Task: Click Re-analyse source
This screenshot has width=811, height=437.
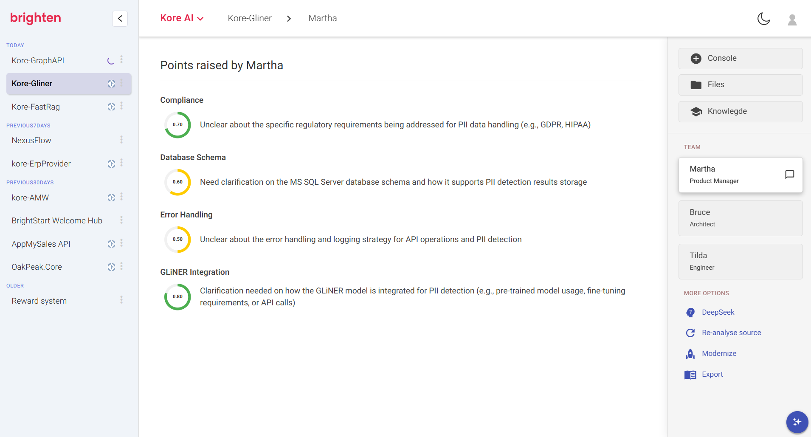Action: click(x=723, y=333)
